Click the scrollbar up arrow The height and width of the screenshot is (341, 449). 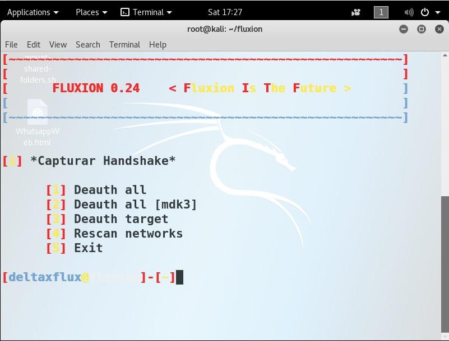coord(445,55)
